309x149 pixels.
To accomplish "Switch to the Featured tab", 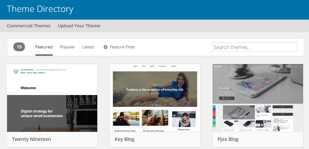I will tap(44, 47).
